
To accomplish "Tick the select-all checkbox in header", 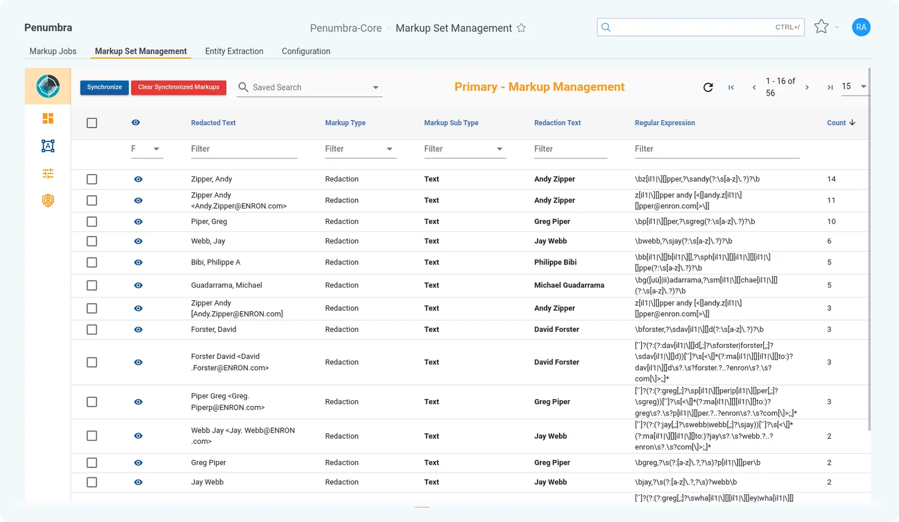I will pyautogui.click(x=92, y=123).
